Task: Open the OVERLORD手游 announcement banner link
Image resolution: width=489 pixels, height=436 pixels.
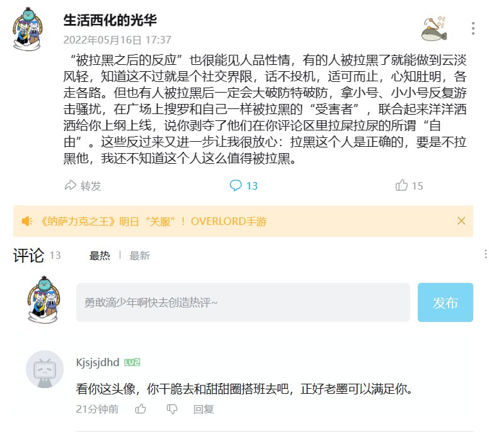Action: [x=154, y=221]
